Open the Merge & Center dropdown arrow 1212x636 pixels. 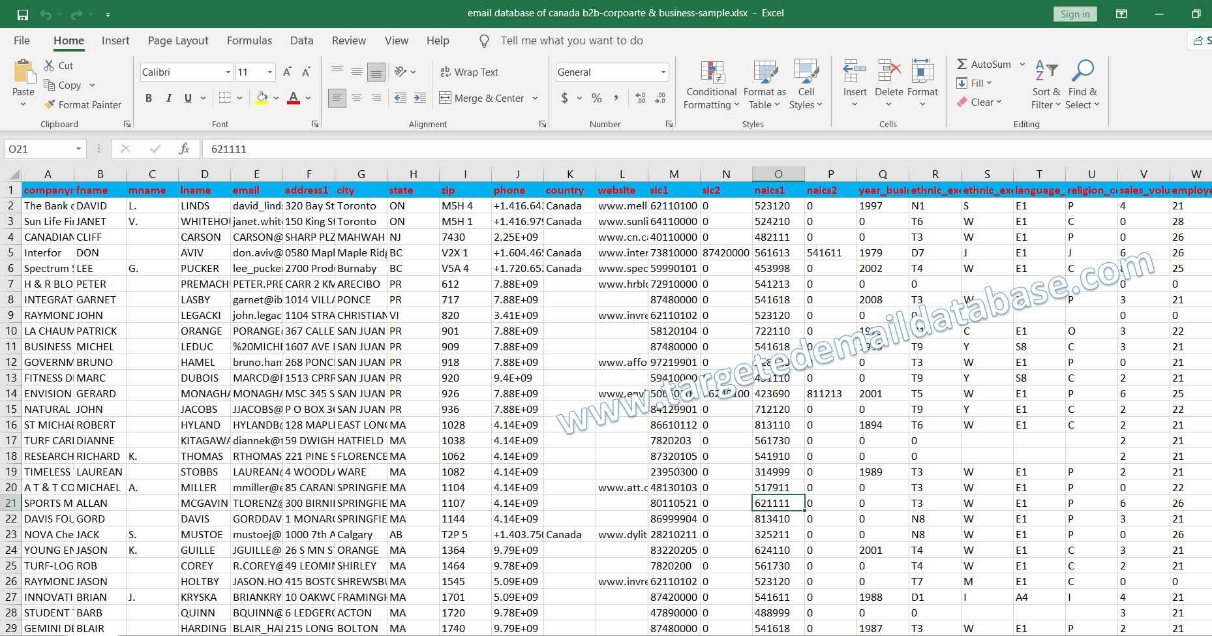(x=535, y=98)
